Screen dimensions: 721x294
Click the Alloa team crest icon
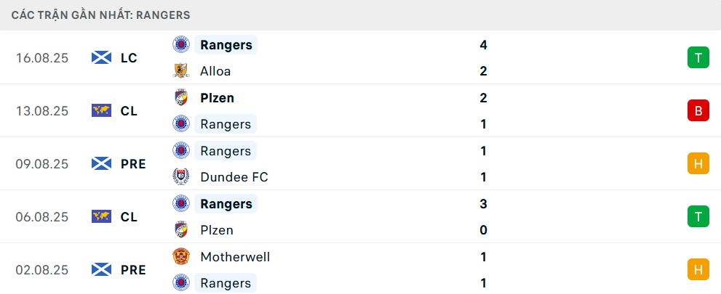180,71
